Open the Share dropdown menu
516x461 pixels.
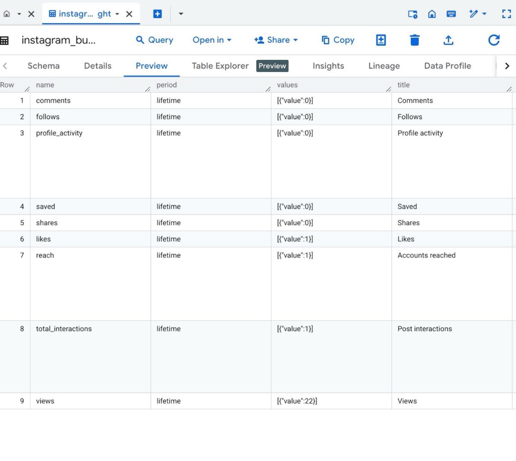[x=276, y=40]
